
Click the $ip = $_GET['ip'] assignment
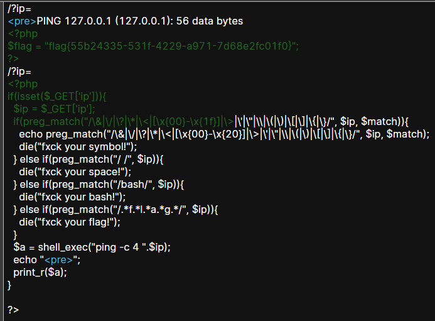tap(54, 109)
